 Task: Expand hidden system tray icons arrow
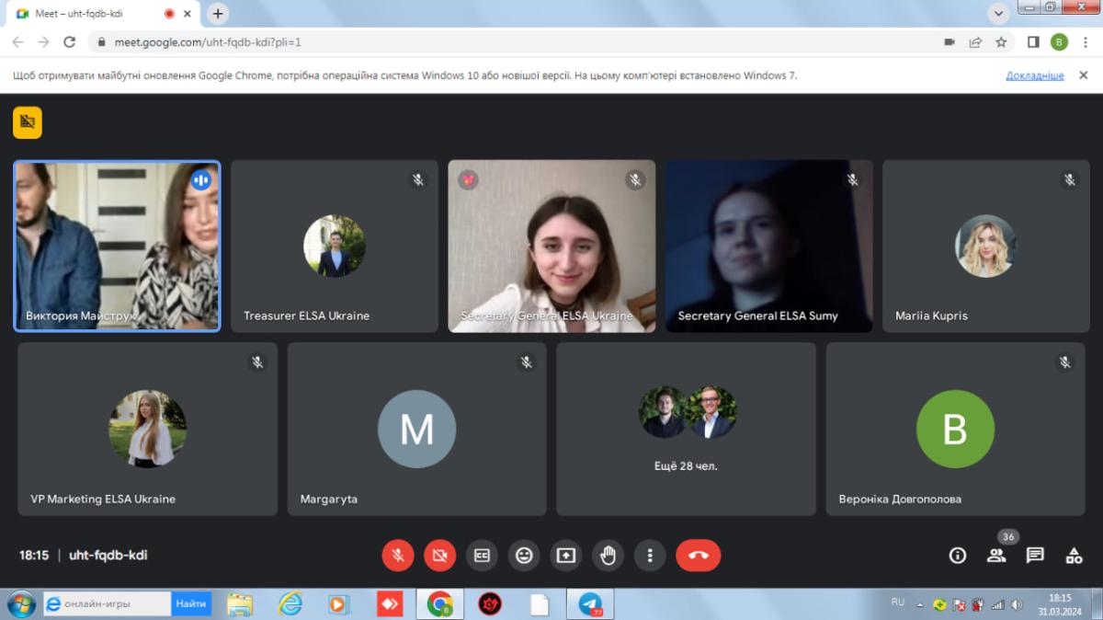pos(920,604)
